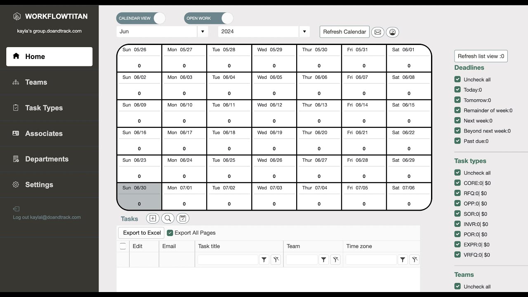The height and width of the screenshot is (297, 528).
Task: Click the calendar check icon by Tasks
Action: click(183, 219)
